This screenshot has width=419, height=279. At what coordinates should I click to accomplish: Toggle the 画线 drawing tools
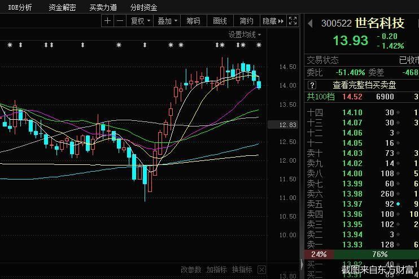(220, 21)
